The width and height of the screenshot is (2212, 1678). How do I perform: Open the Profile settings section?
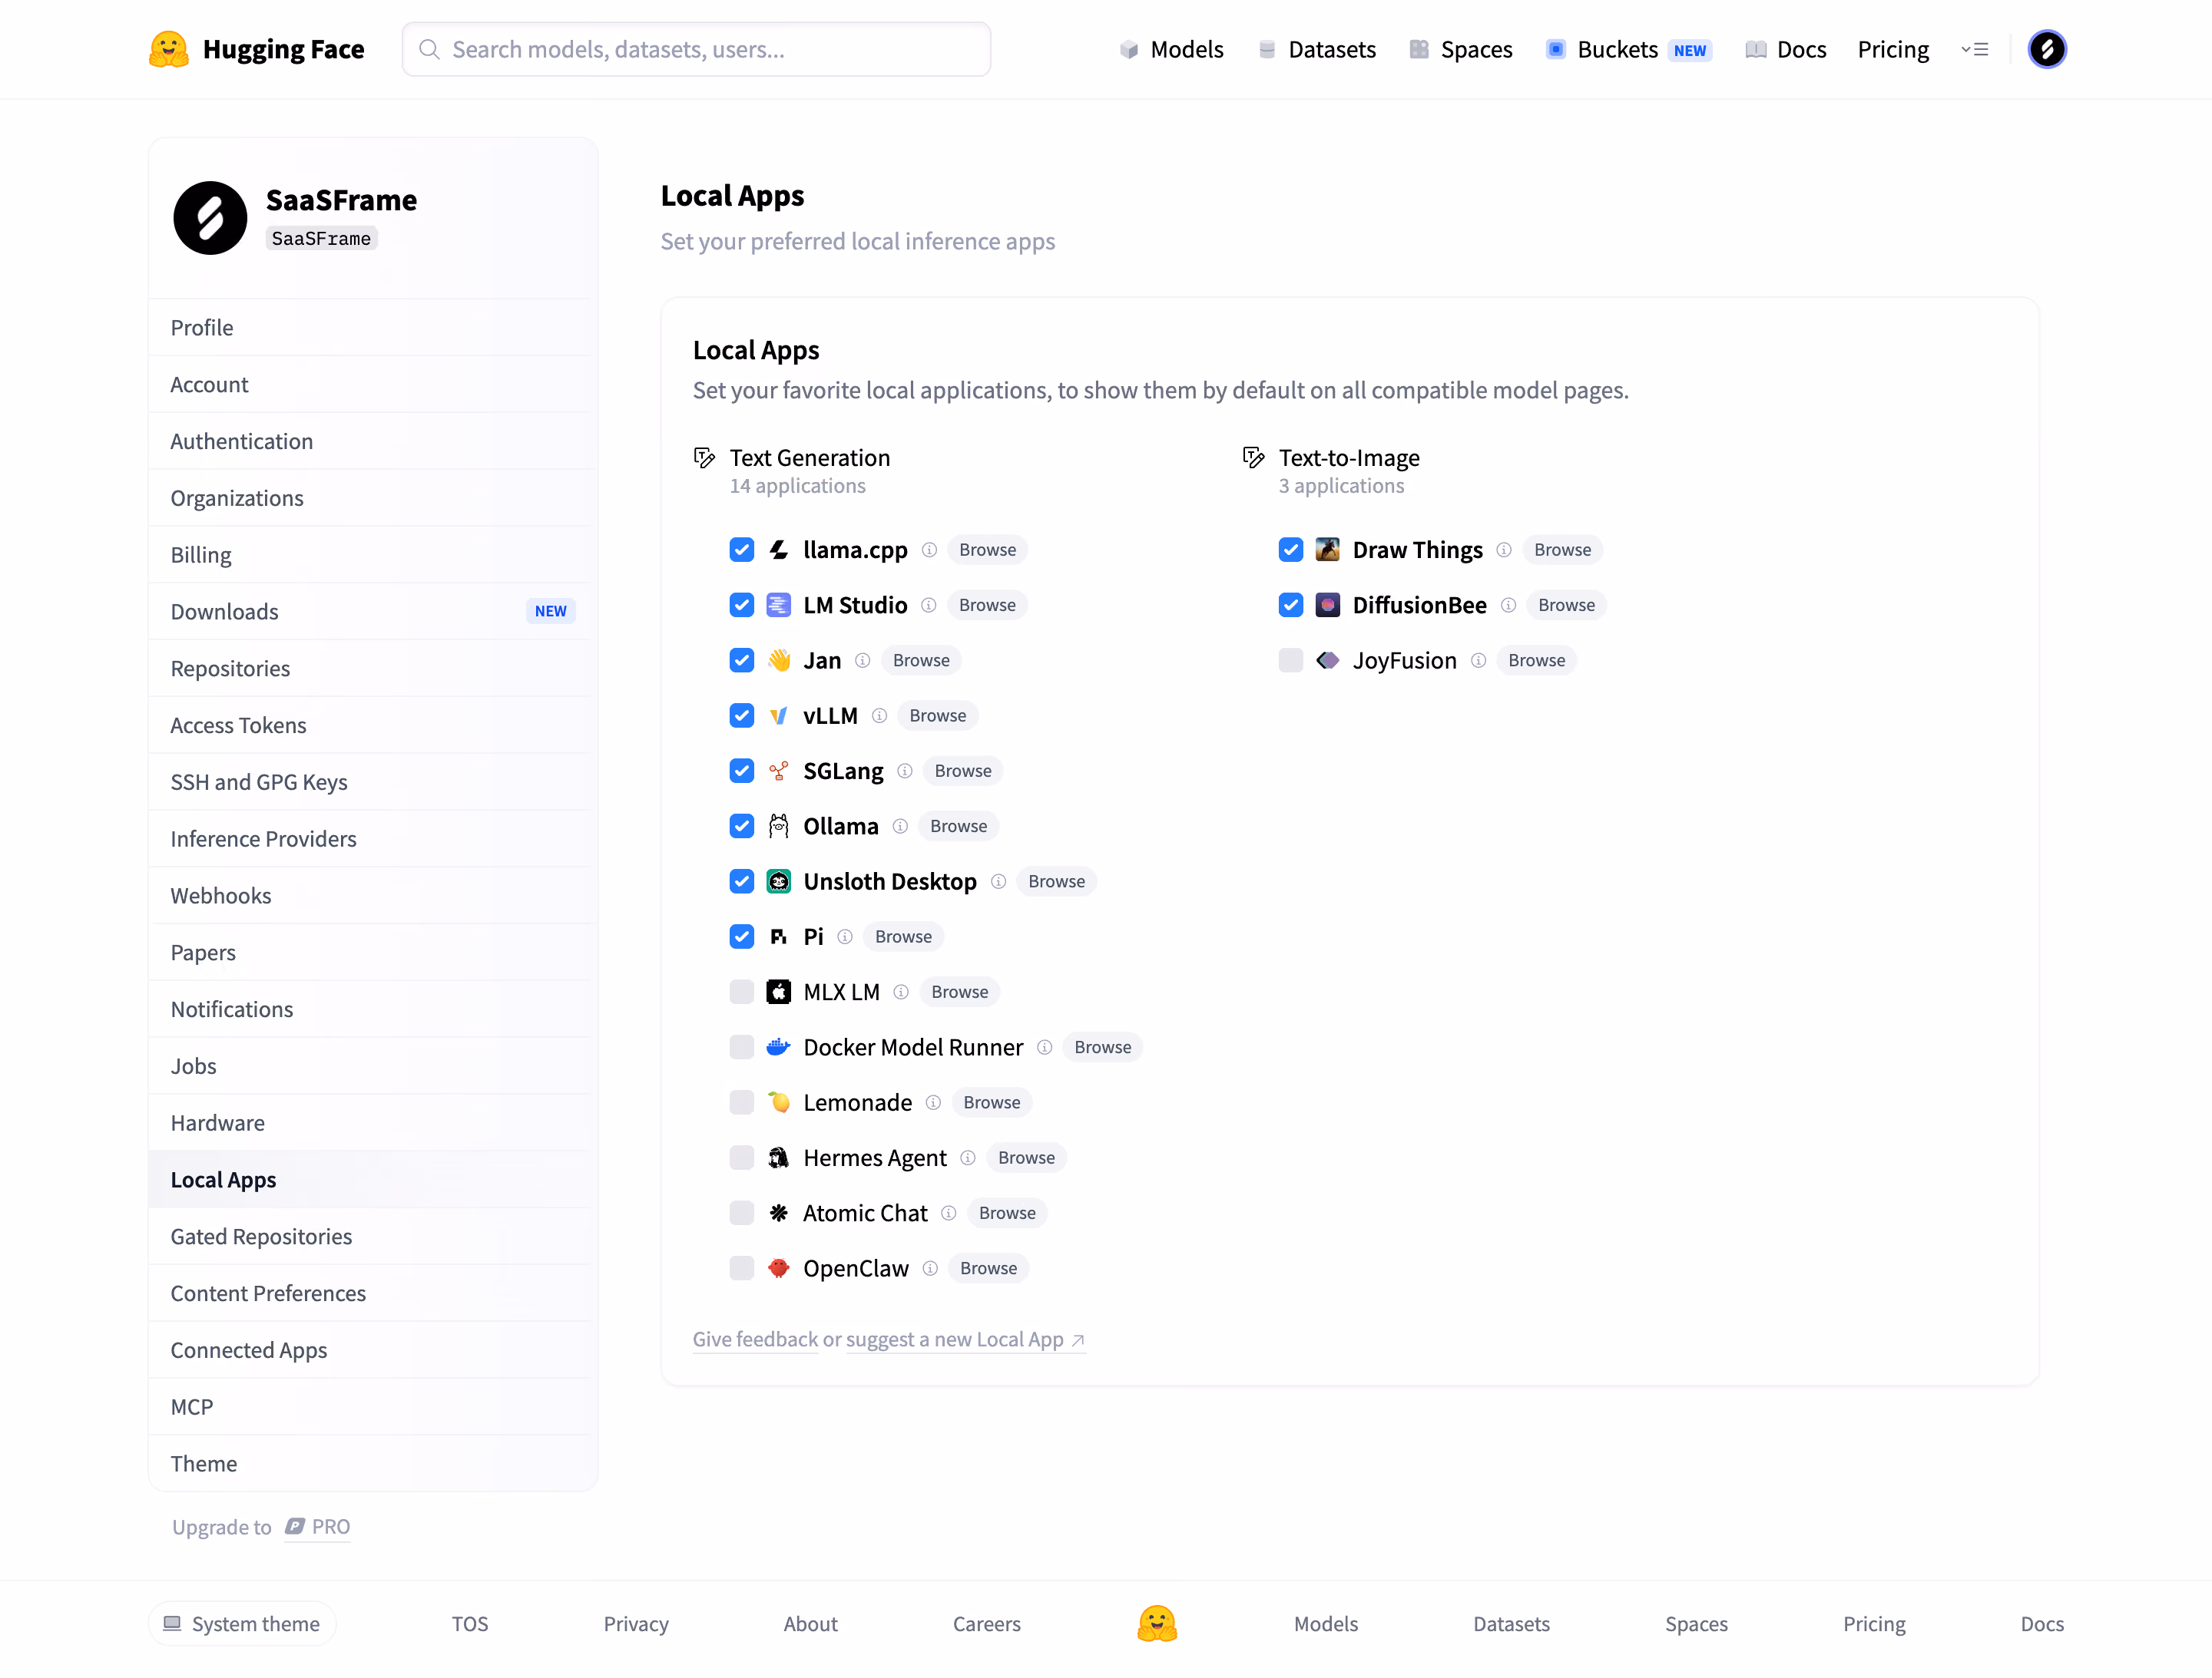coord(373,328)
